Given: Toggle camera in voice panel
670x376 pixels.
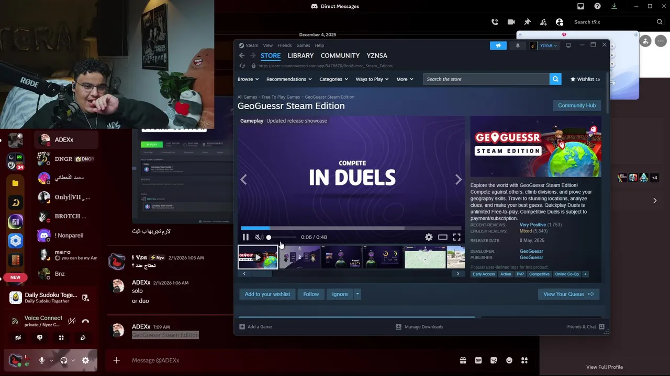Looking at the screenshot, I should tap(18, 338).
